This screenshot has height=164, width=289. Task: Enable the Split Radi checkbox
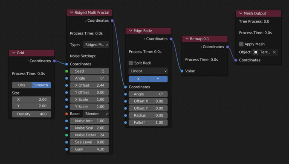point(131,63)
